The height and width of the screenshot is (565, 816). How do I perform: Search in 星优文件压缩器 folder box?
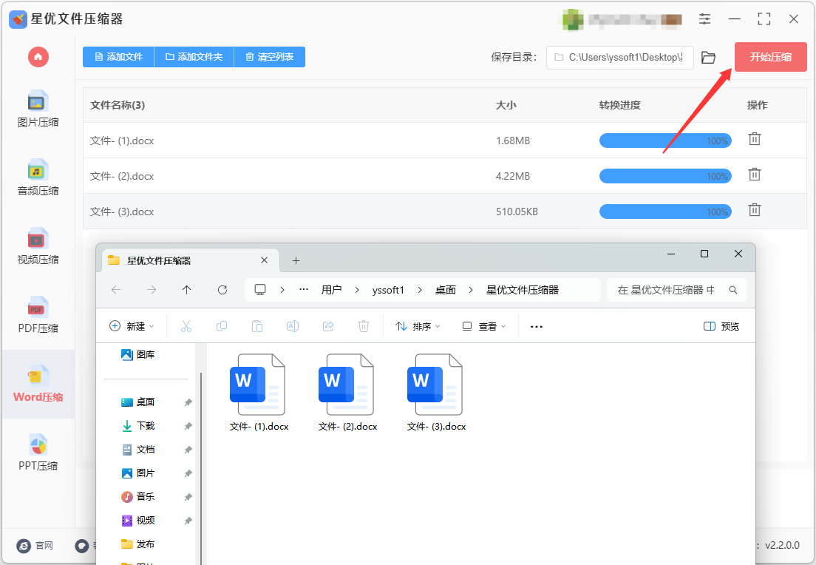click(676, 290)
